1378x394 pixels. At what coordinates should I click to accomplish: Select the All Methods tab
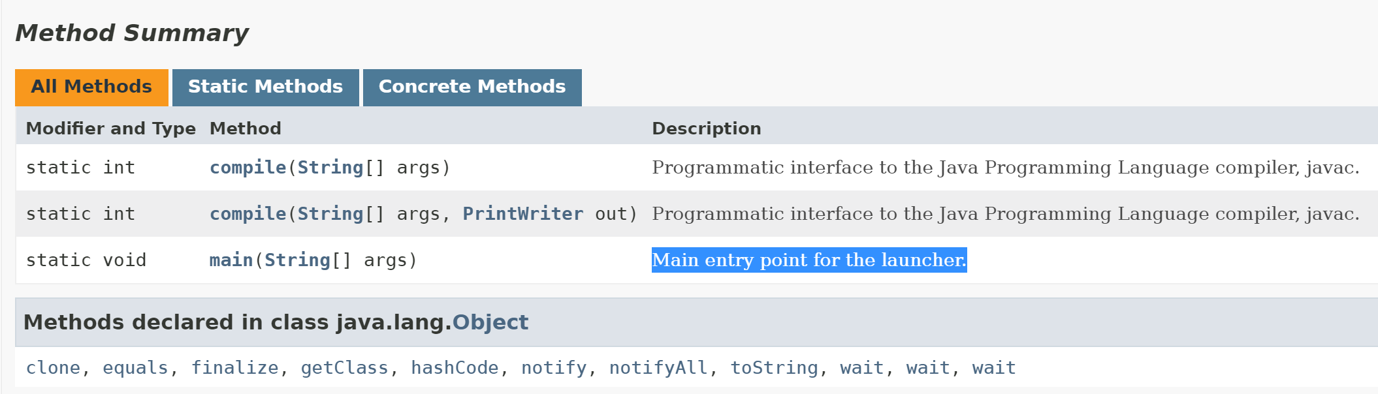click(x=91, y=86)
